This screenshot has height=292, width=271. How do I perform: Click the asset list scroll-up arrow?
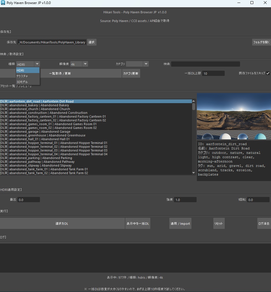194,101
